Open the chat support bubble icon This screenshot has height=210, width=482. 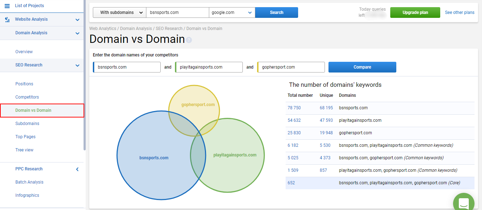coord(464,204)
